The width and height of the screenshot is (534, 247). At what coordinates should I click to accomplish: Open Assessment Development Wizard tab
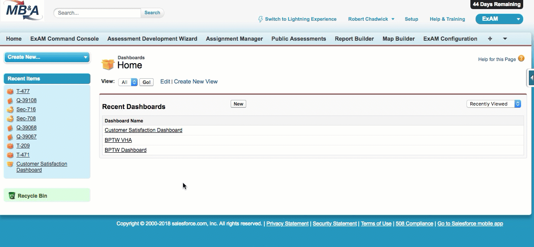(x=152, y=38)
